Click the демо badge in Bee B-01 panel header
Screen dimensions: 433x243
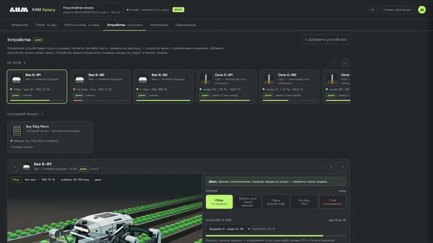tap(83, 169)
